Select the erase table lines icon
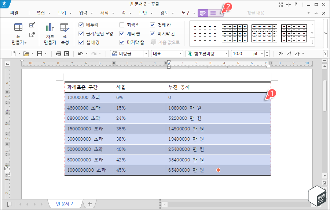Viewport: 330px width, 210px height. coord(32,34)
